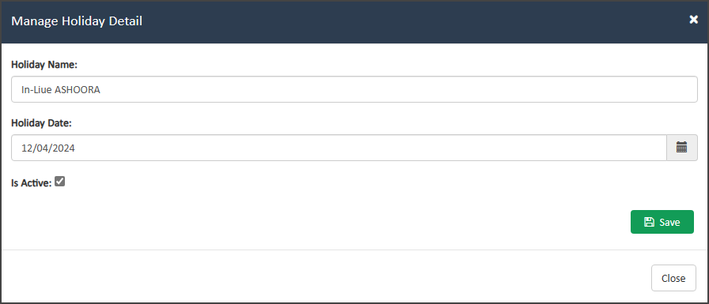The image size is (709, 304).
Task: Dismiss dialog with the header X icon
Action: (693, 20)
